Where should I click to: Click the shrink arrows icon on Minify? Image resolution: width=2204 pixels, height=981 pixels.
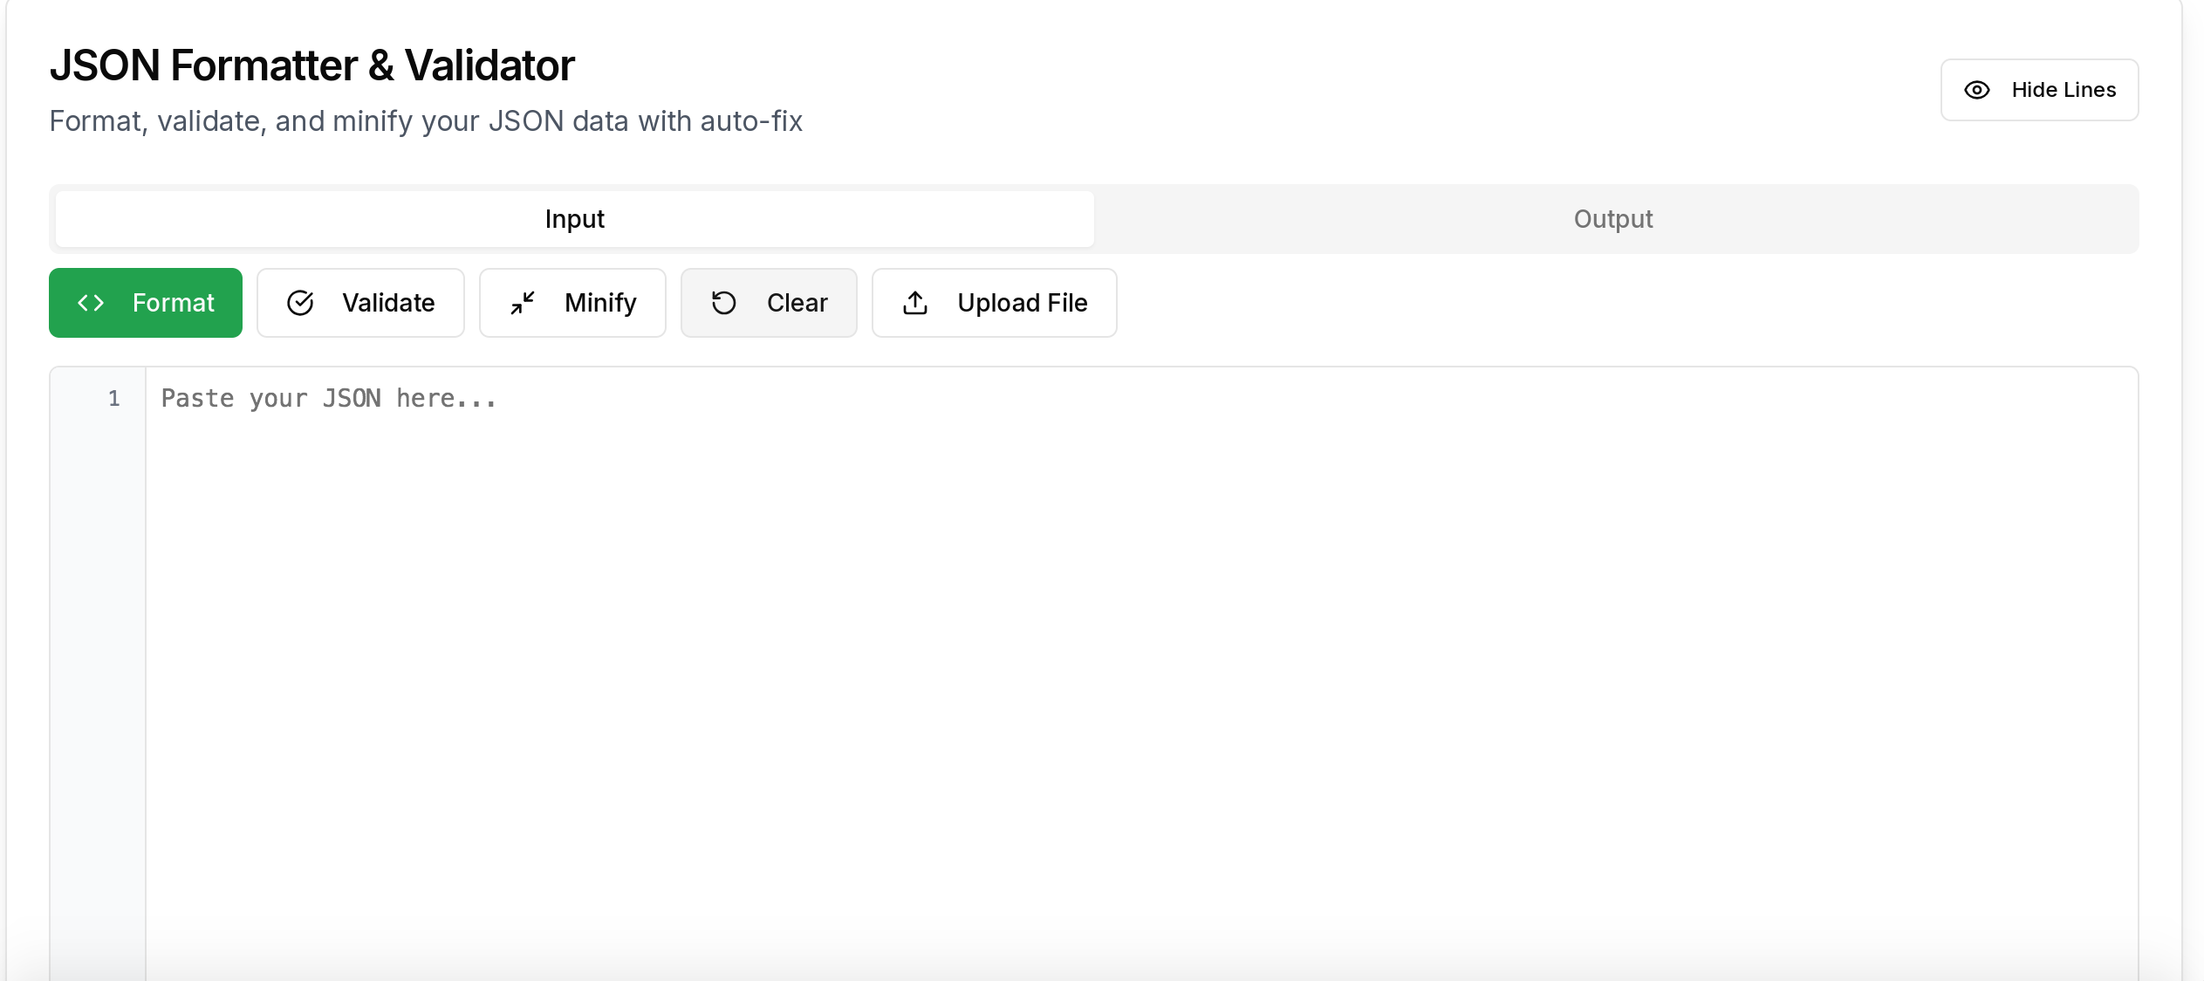tap(523, 303)
